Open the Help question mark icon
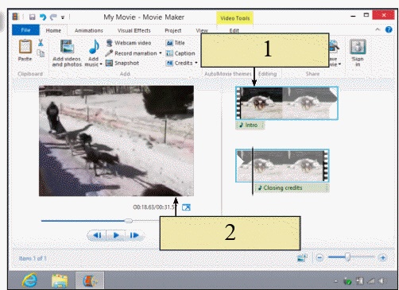Image resolution: width=399 pixels, height=290 pixels. click(x=389, y=29)
